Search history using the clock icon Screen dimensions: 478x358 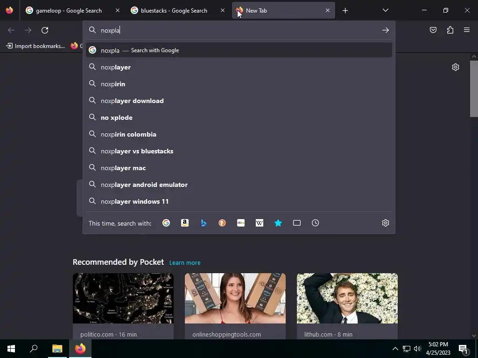click(x=316, y=223)
